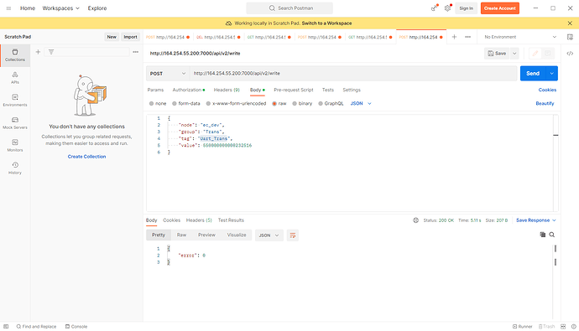This screenshot has width=579, height=331.
Task: Open the request body JSON format dropdown
Action: point(361,104)
